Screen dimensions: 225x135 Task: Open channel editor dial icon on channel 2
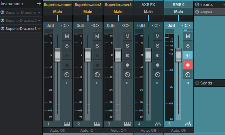click(x=97, y=75)
